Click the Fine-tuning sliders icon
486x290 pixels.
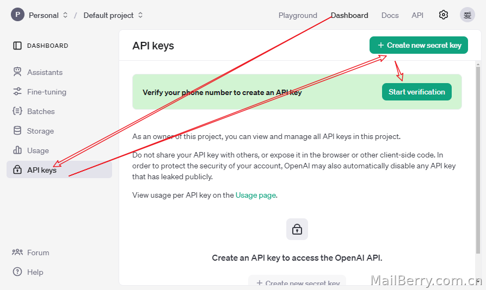tap(17, 92)
